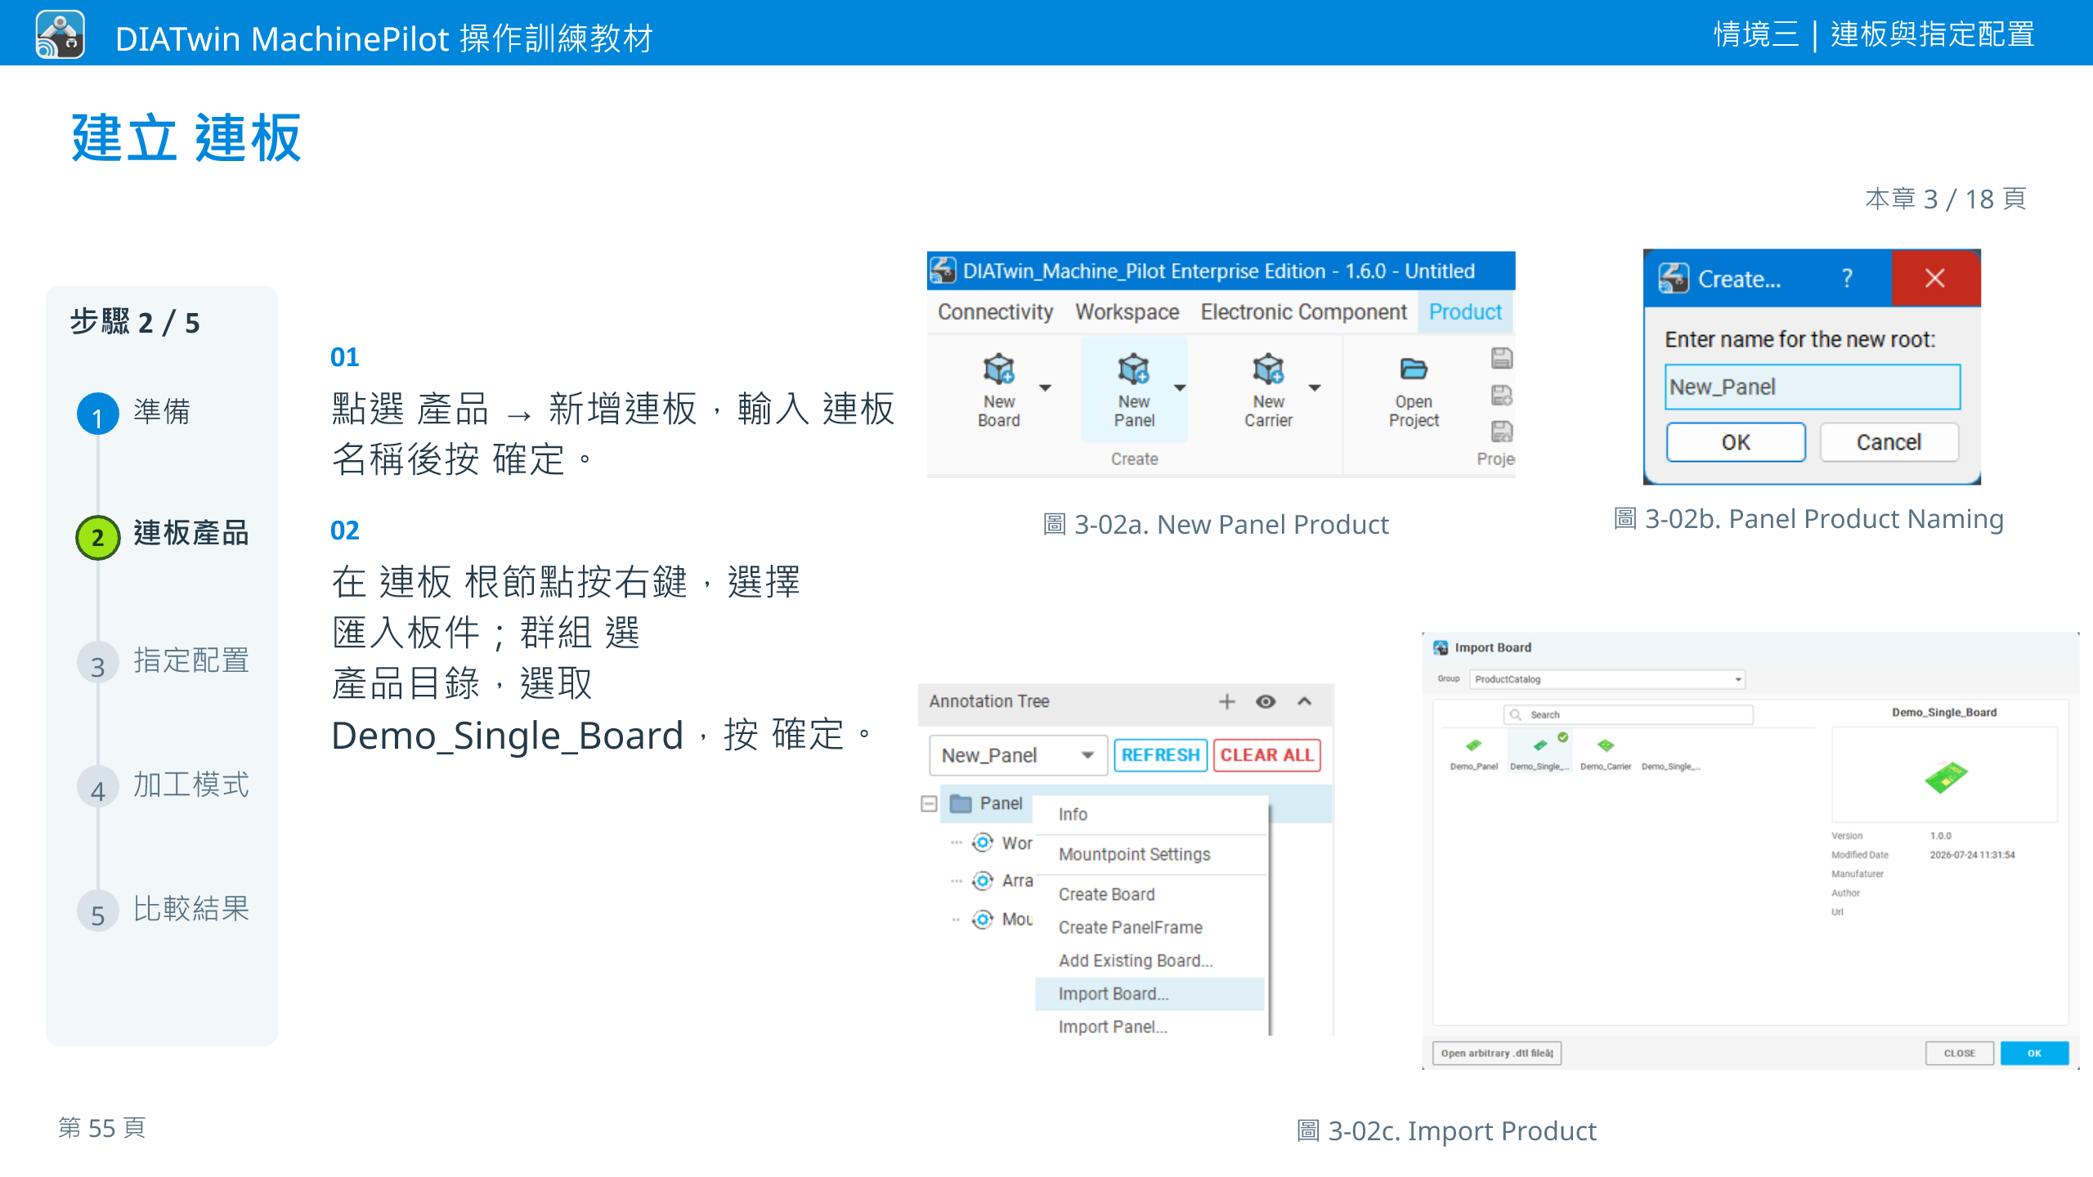Click the Panel folder icon in the tree
This screenshot has height=1177, width=2093.
(961, 803)
